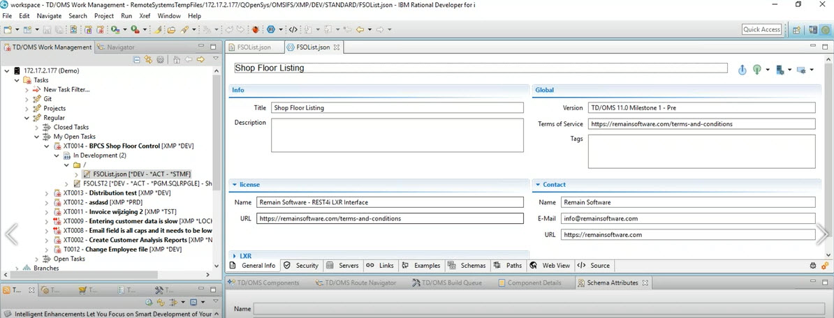Switch to the Schemas tab
The height and width of the screenshot is (318, 834).
[x=467, y=266]
